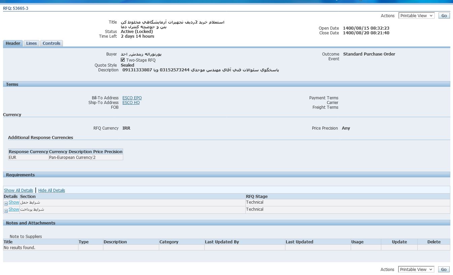Open the ESCO EPO bill-to address link

point(132,98)
